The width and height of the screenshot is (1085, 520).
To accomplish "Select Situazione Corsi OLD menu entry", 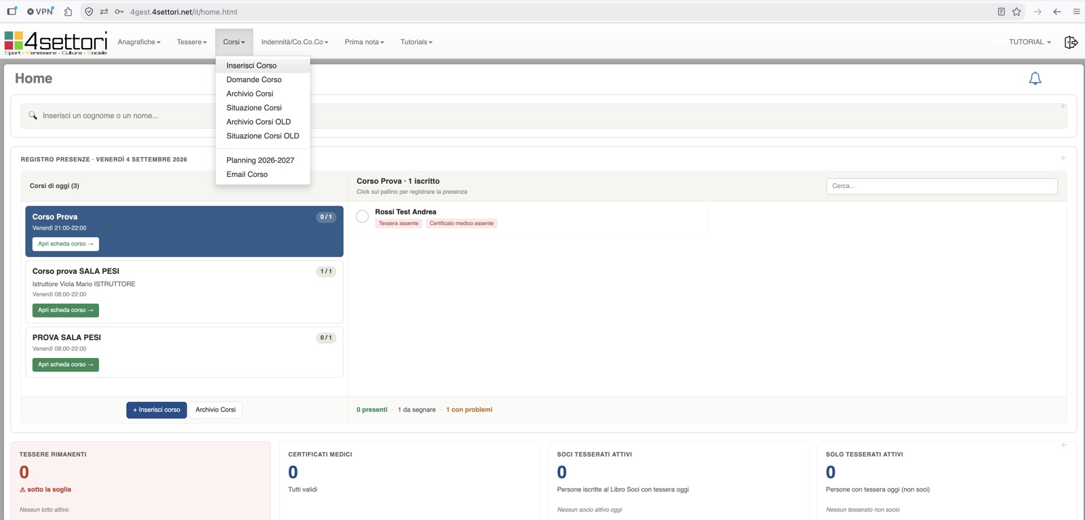I will (263, 136).
